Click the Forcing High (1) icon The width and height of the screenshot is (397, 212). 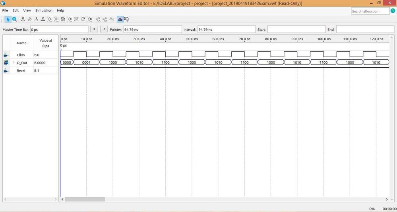click(x=36, y=19)
